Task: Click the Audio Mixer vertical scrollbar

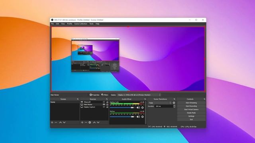Action: click(x=145, y=112)
